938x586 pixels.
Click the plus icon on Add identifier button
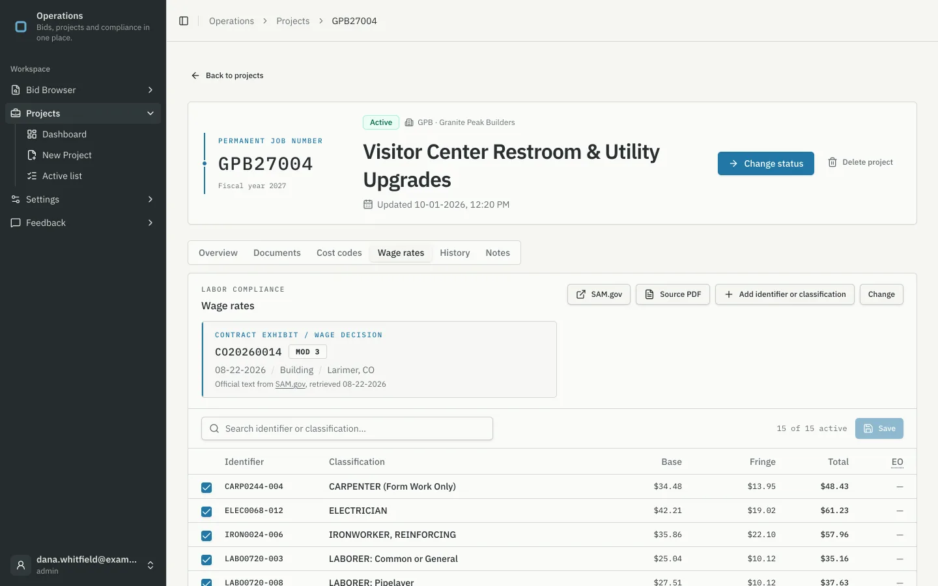(729, 294)
